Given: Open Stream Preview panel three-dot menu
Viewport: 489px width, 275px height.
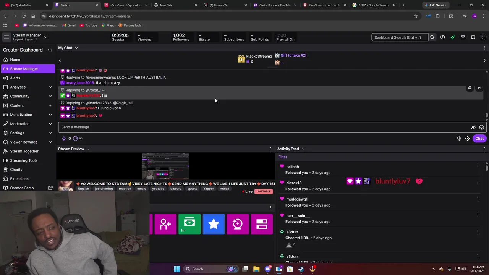Looking at the screenshot, I should tap(271, 149).
